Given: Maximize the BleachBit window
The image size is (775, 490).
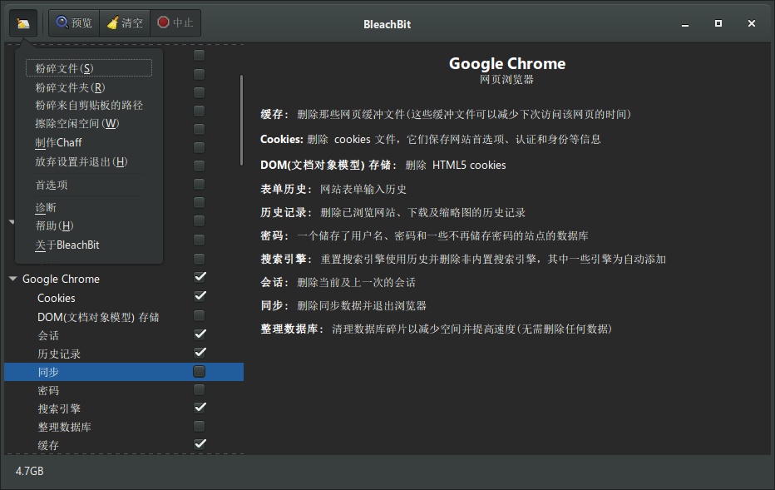Looking at the screenshot, I should click(x=718, y=23).
